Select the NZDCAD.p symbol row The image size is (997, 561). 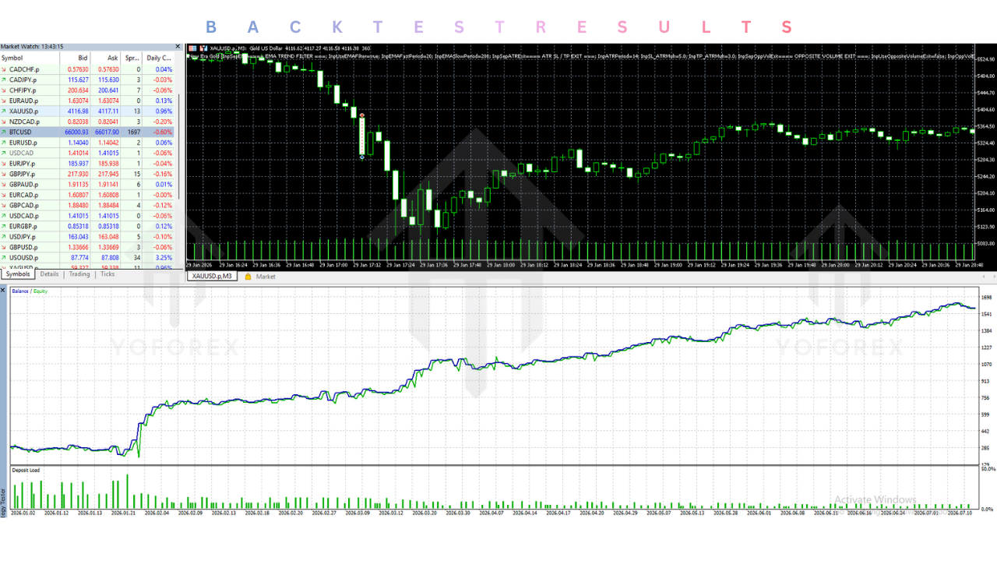click(x=87, y=122)
